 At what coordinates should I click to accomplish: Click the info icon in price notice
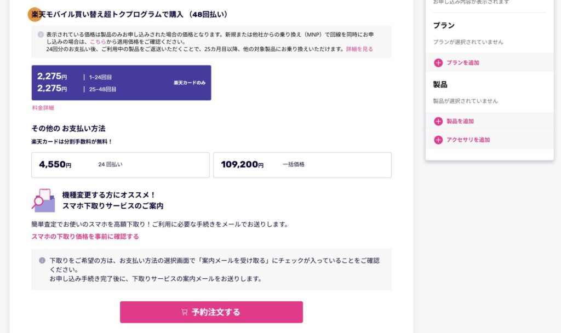pos(41,34)
